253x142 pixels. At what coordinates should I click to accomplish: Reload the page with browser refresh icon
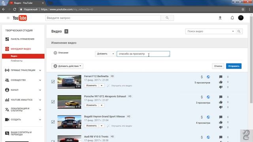pyautogui.click(x=15, y=9)
